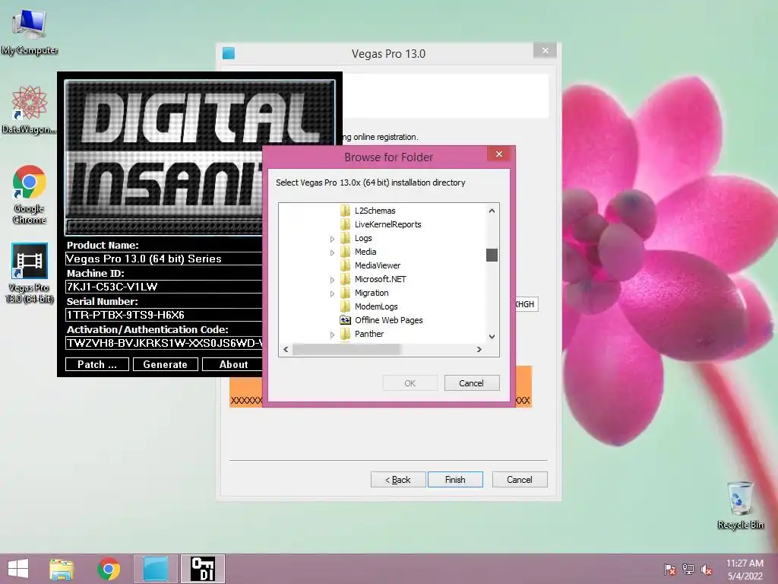This screenshot has width=778, height=584.
Task: Switch to Vegas Pro installer taskbar item
Action: coord(155,569)
